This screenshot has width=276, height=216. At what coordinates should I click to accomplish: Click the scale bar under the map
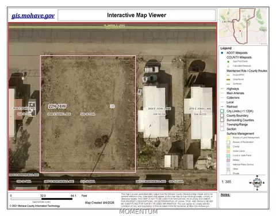[x=41, y=199]
